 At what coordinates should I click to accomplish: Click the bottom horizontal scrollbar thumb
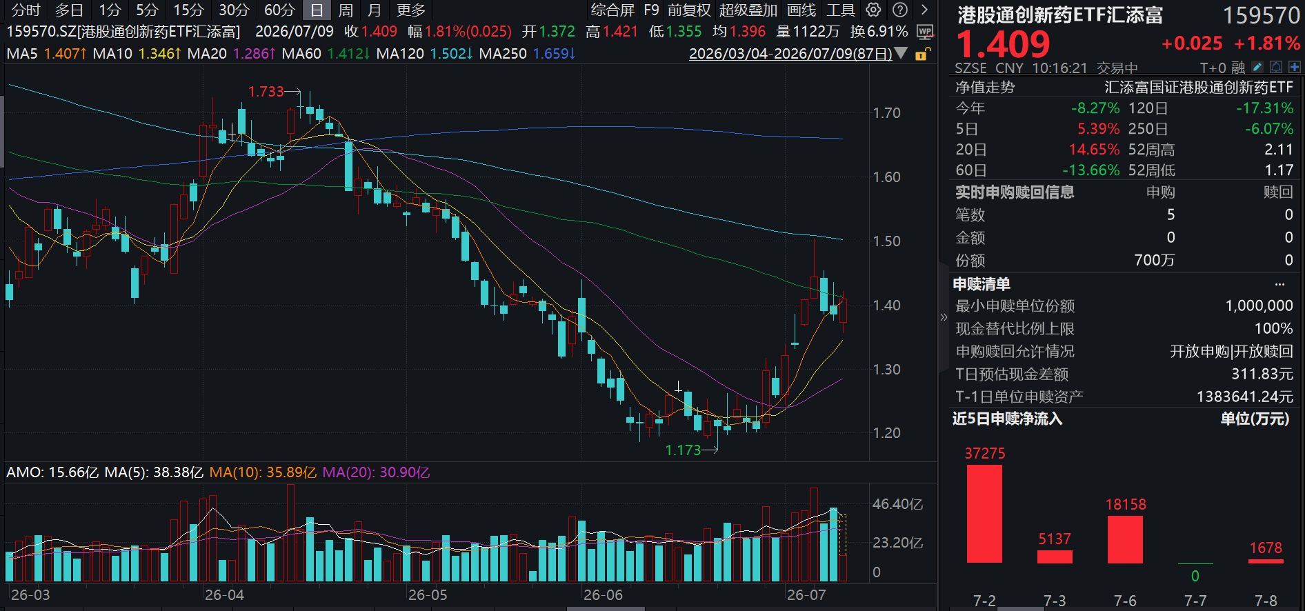tap(606, 609)
